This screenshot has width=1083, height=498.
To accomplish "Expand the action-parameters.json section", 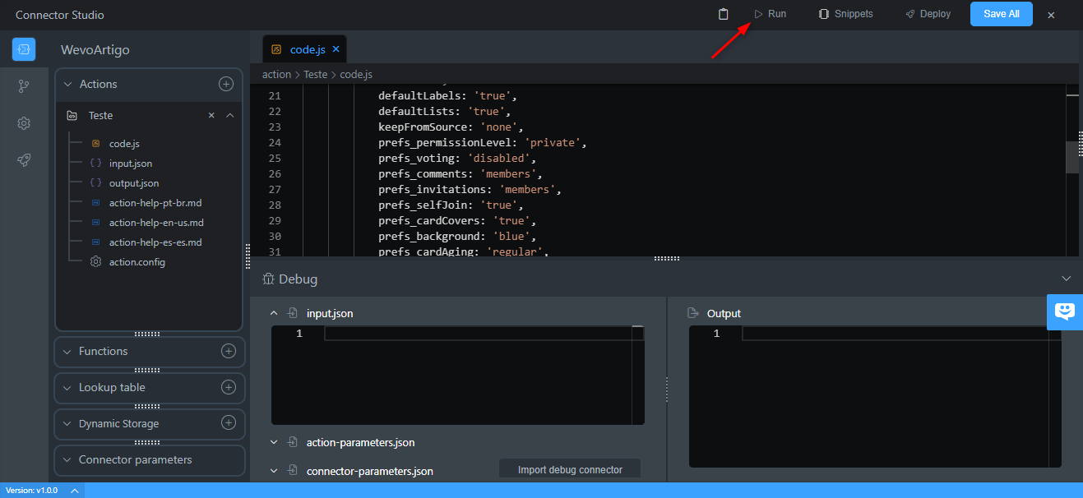I will (274, 441).
